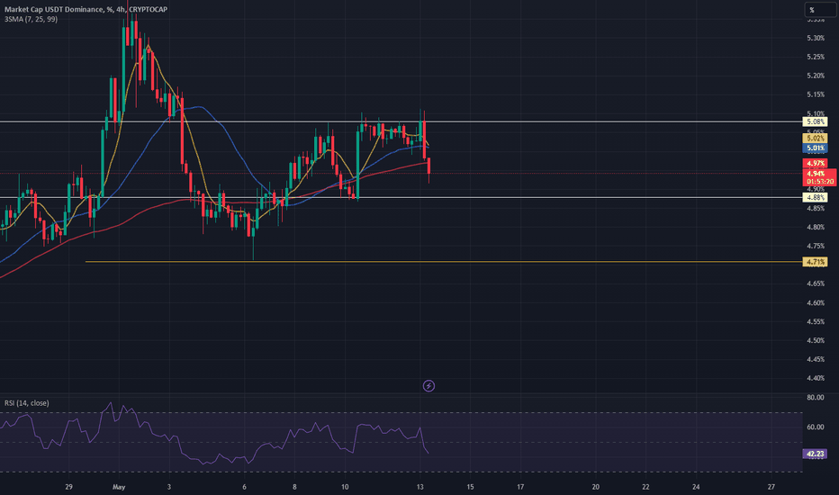This screenshot has width=839, height=495.
Task: Click the 29 date label on time axis
Action: (x=68, y=487)
